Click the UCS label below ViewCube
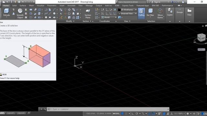Viewport: 207px width, 116px height. (201, 49)
